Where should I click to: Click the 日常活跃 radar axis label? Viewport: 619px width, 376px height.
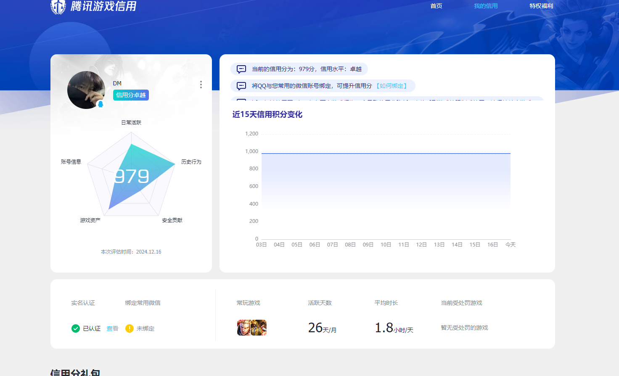coord(131,122)
